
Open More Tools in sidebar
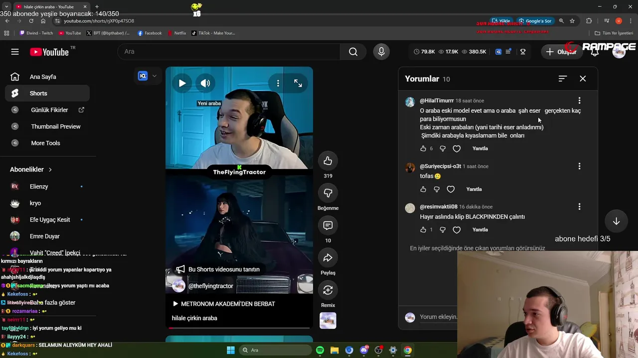coord(47,143)
